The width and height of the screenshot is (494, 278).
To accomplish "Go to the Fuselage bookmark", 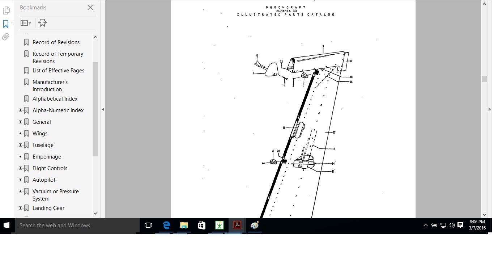I will (x=43, y=145).
